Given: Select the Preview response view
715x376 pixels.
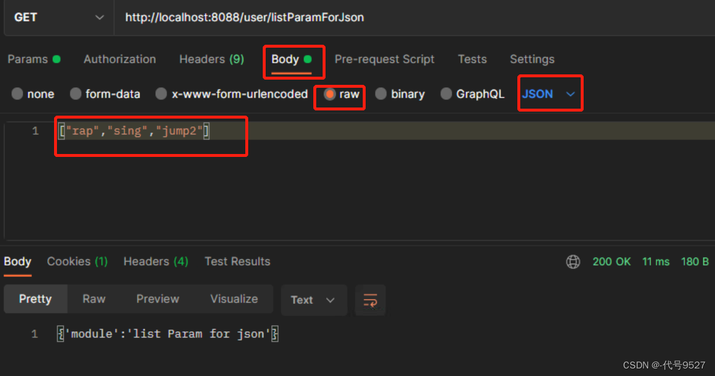Looking at the screenshot, I should coord(158,299).
